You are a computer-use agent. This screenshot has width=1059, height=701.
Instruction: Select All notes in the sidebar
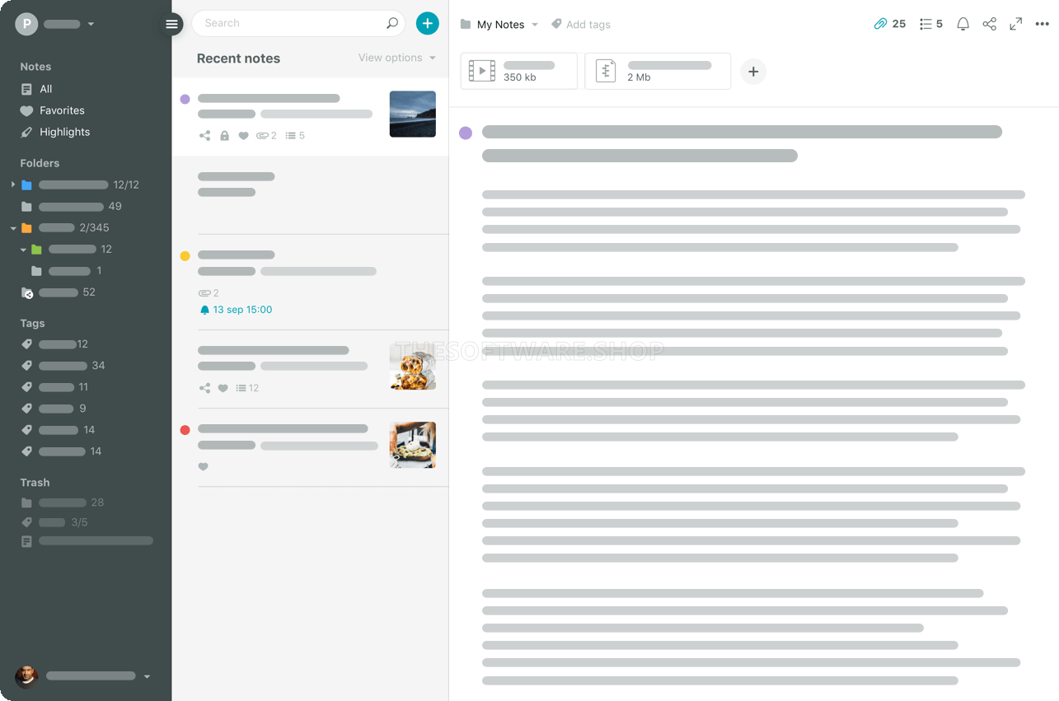[x=45, y=89]
